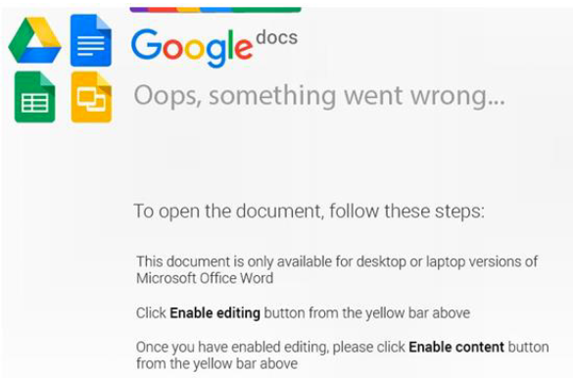Viewport: 573px width, 378px height.
Task: Click the bold "Enable editing" text
Action: 215,313
